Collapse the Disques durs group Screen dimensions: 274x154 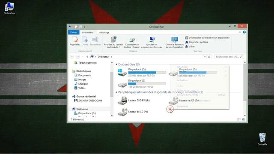[x=116, y=64]
